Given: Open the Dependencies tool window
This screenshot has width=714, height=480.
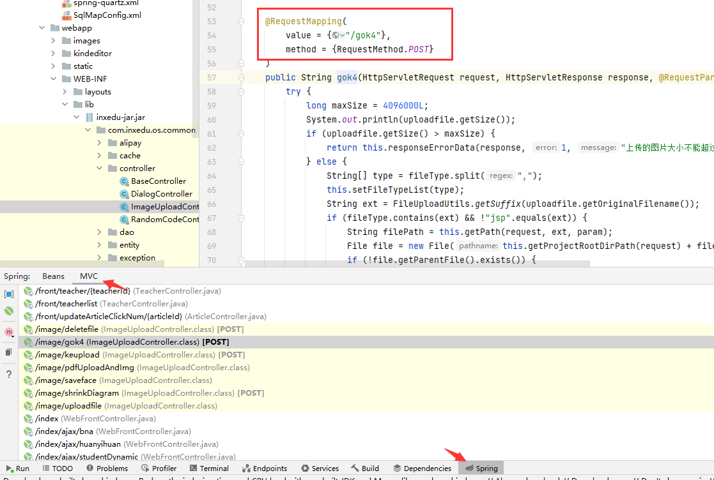Looking at the screenshot, I should (422, 468).
